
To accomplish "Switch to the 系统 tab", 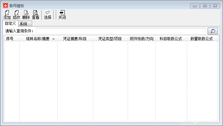I will pyautogui.click(x=23, y=24).
